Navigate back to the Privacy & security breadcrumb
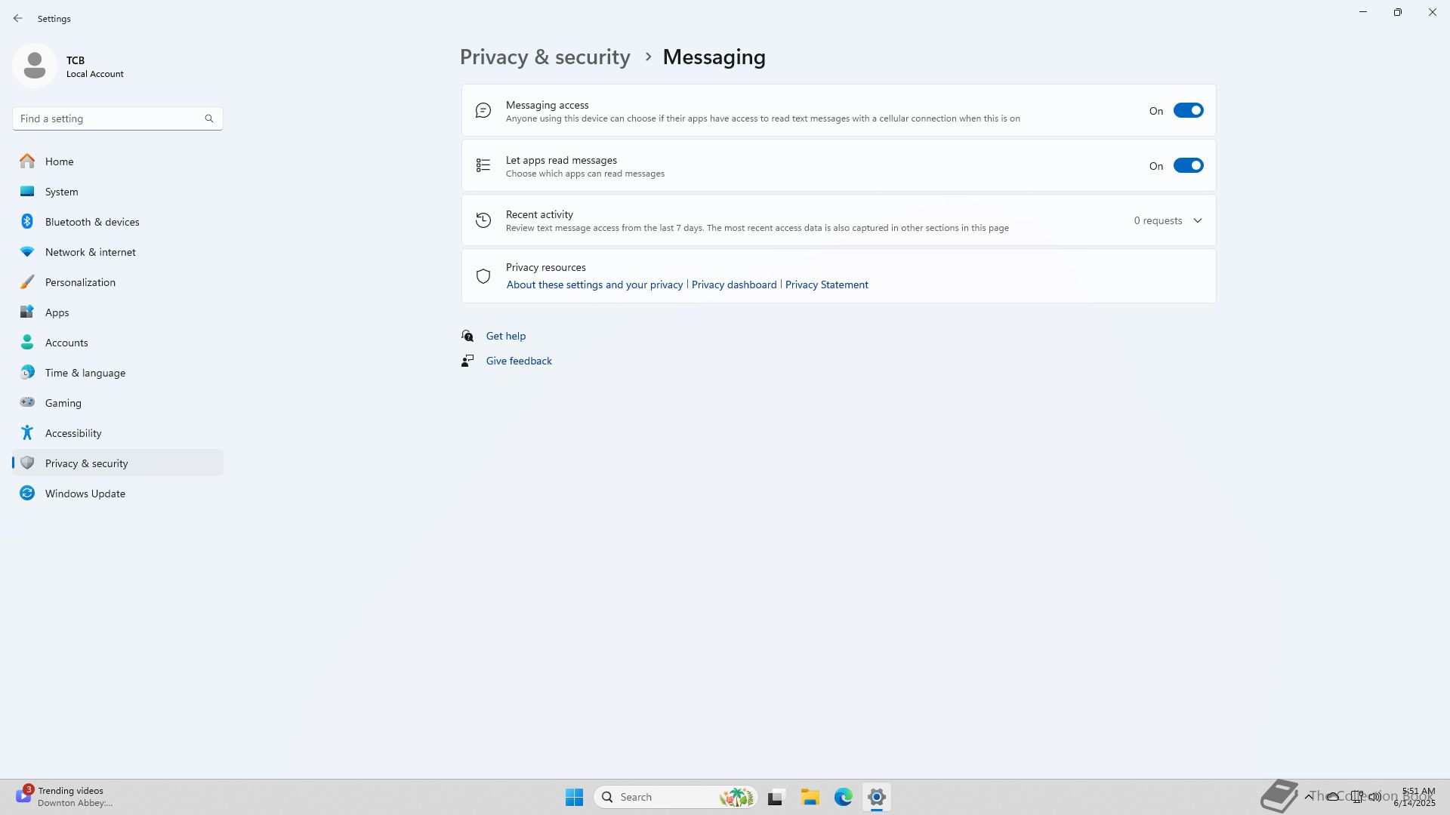Image resolution: width=1450 pixels, height=815 pixels. click(x=545, y=57)
